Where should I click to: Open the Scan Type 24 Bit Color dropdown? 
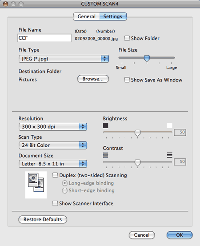[53, 145]
